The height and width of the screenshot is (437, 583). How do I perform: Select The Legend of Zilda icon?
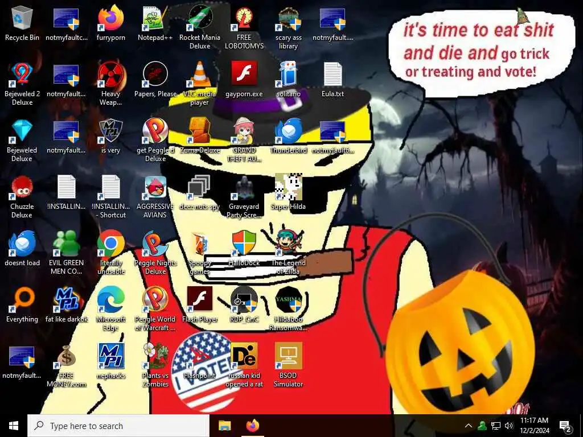[x=288, y=244]
